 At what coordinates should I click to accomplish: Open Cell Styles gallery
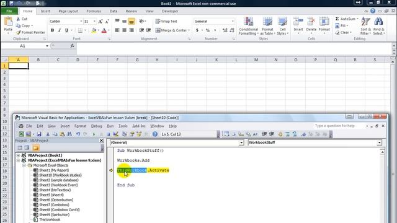coord(282,26)
